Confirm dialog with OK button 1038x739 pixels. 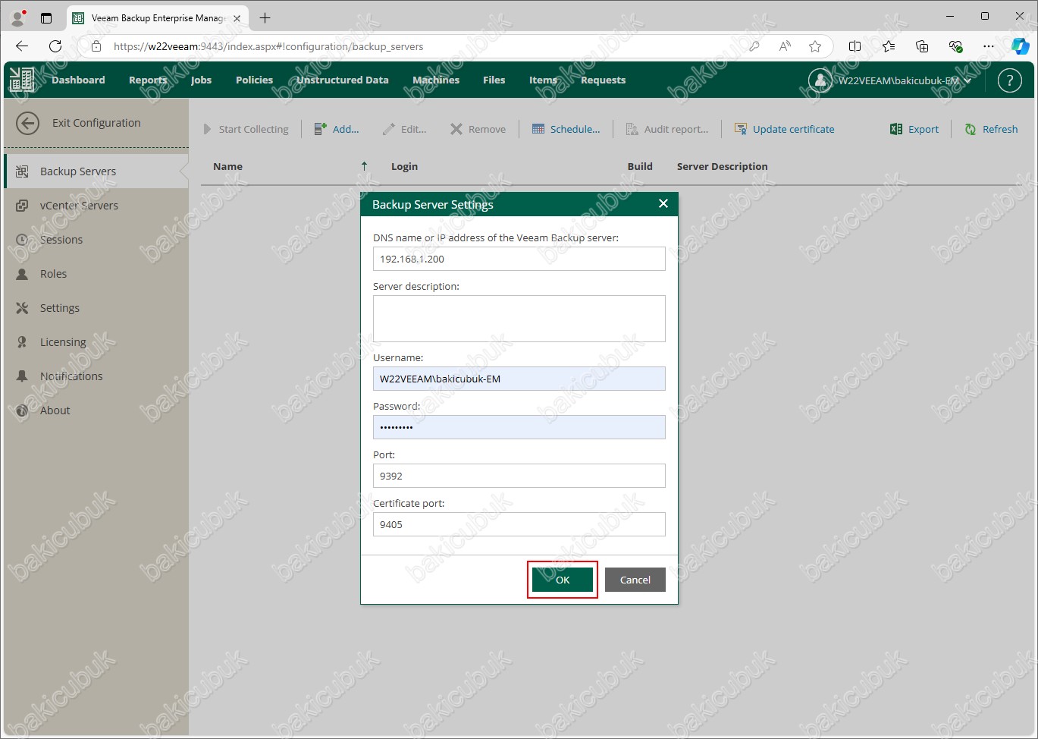pos(563,580)
